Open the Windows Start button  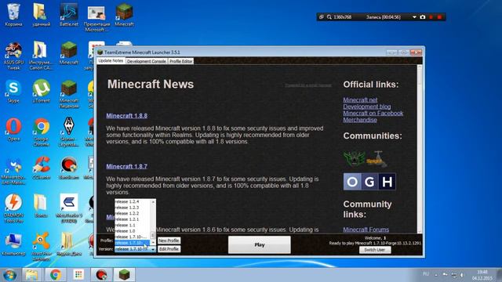pyautogui.click(x=9, y=275)
